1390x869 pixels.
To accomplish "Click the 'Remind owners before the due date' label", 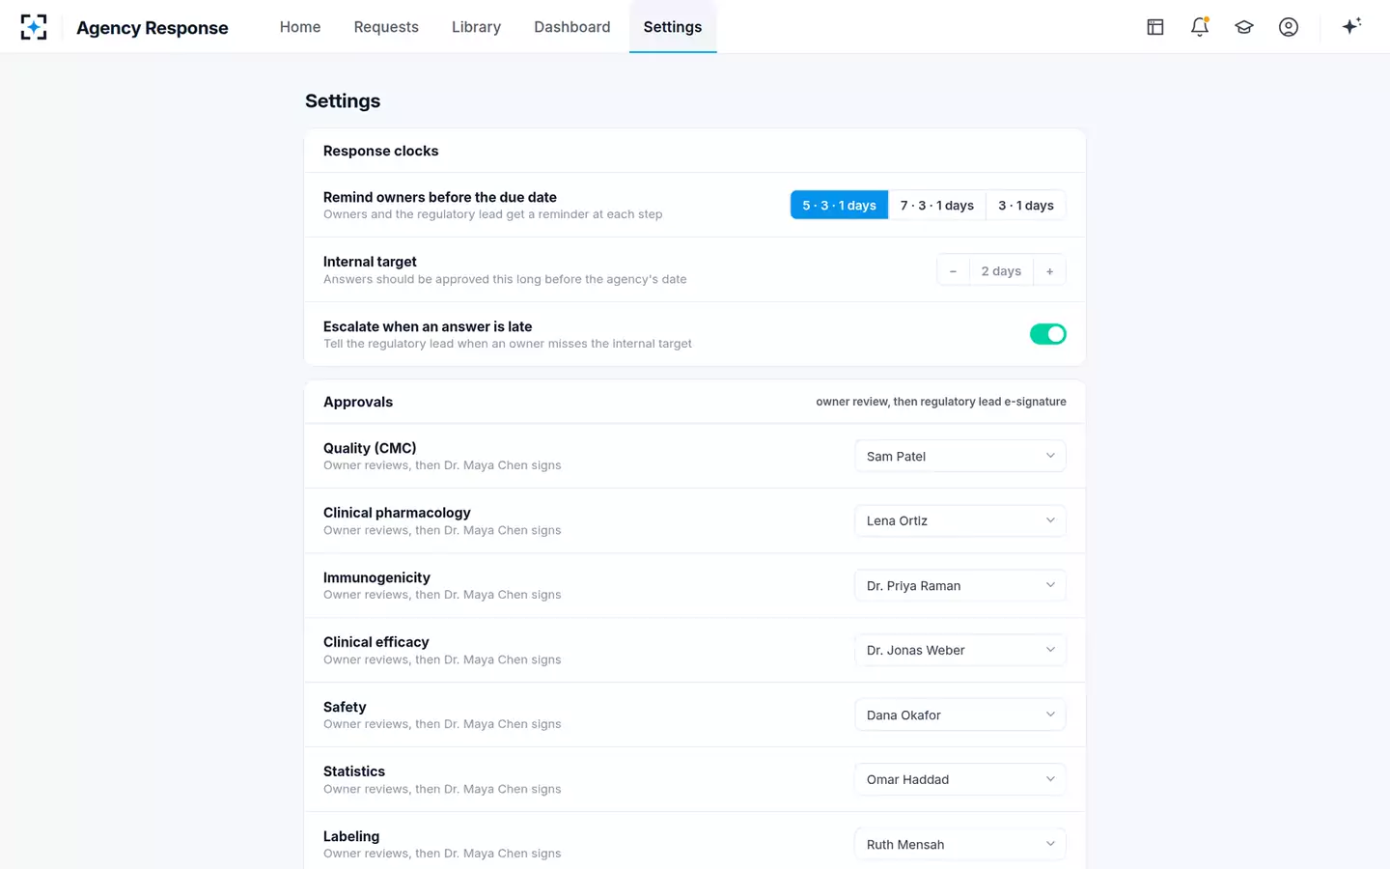I will point(440,197).
